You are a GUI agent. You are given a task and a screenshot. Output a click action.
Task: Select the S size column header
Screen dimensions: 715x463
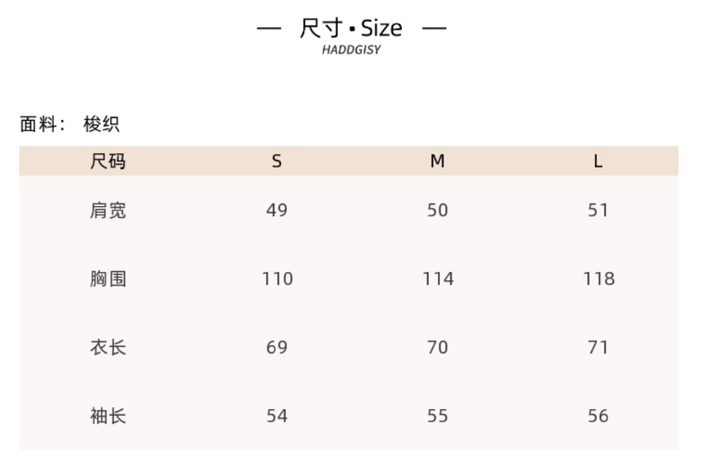pos(277,161)
